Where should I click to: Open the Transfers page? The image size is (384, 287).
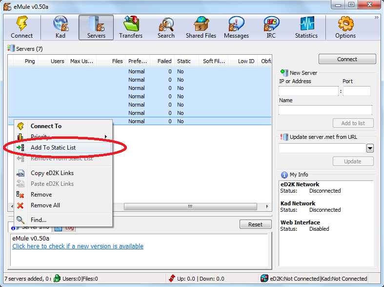coord(131,27)
